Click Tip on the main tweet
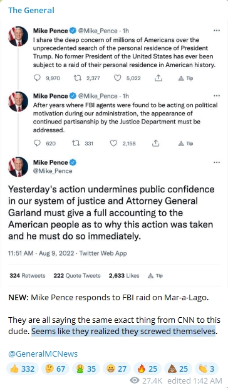The image size is (228, 388). (x=155, y=276)
